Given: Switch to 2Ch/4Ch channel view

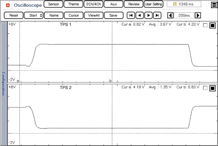Looking at the screenshot, I should 93,4.
